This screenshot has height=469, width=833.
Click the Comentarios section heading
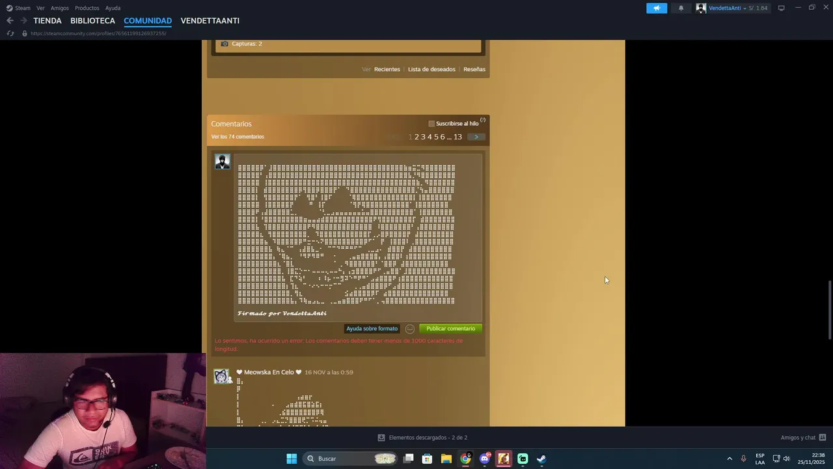tap(231, 124)
